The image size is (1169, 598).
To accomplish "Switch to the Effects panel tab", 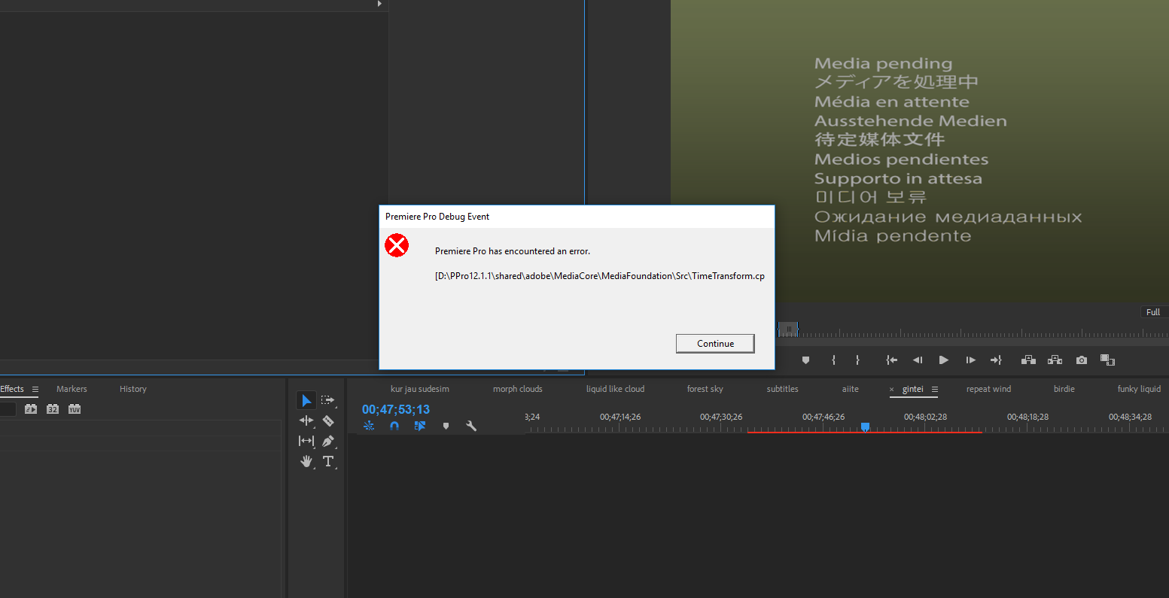I will (12, 389).
